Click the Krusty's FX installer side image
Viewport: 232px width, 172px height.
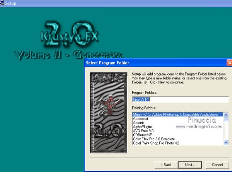pos(108,112)
